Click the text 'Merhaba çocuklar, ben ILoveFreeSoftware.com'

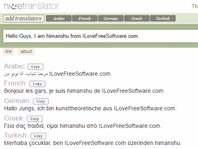(65, 143)
